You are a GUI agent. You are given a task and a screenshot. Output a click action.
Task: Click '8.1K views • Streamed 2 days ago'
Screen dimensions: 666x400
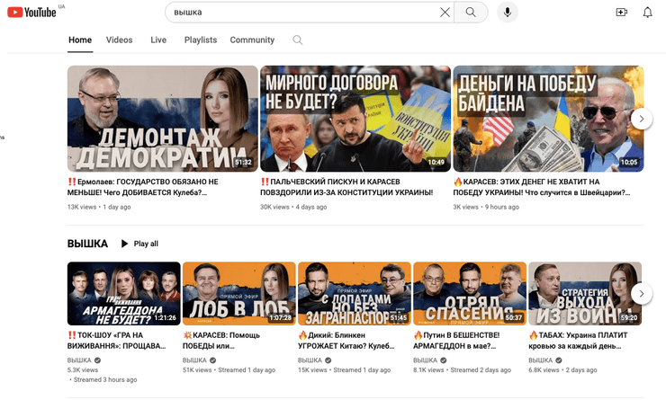(462, 369)
